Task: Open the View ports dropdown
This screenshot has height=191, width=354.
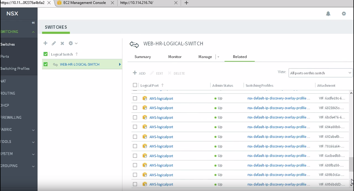Action: click(321, 73)
